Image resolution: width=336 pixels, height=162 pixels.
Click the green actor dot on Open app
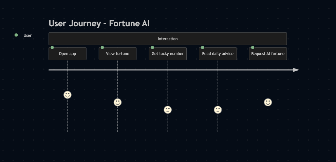pos(52,47)
